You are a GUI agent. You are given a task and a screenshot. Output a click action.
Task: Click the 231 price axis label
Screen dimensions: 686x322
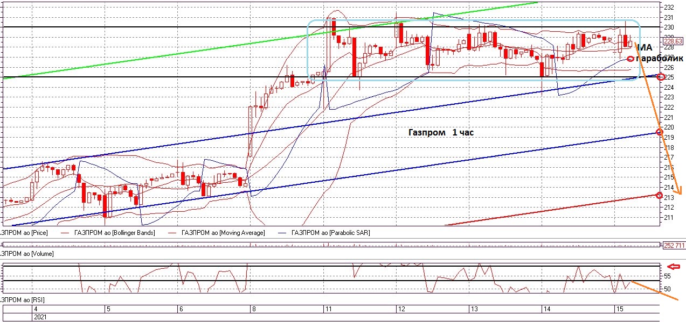[x=669, y=17]
